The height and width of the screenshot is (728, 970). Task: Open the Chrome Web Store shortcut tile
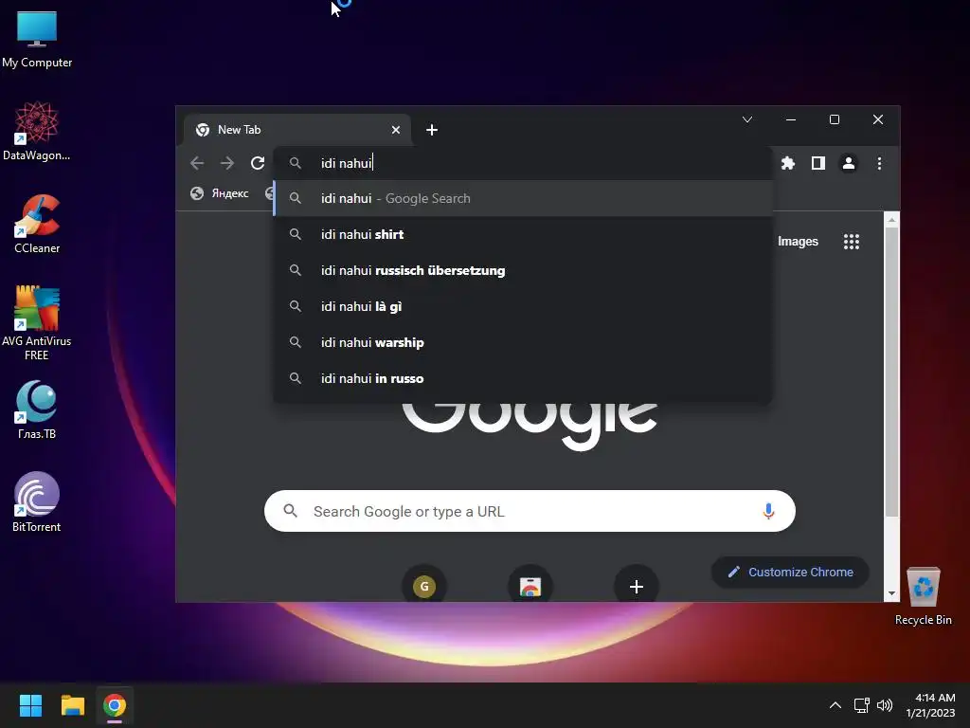click(x=530, y=586)
